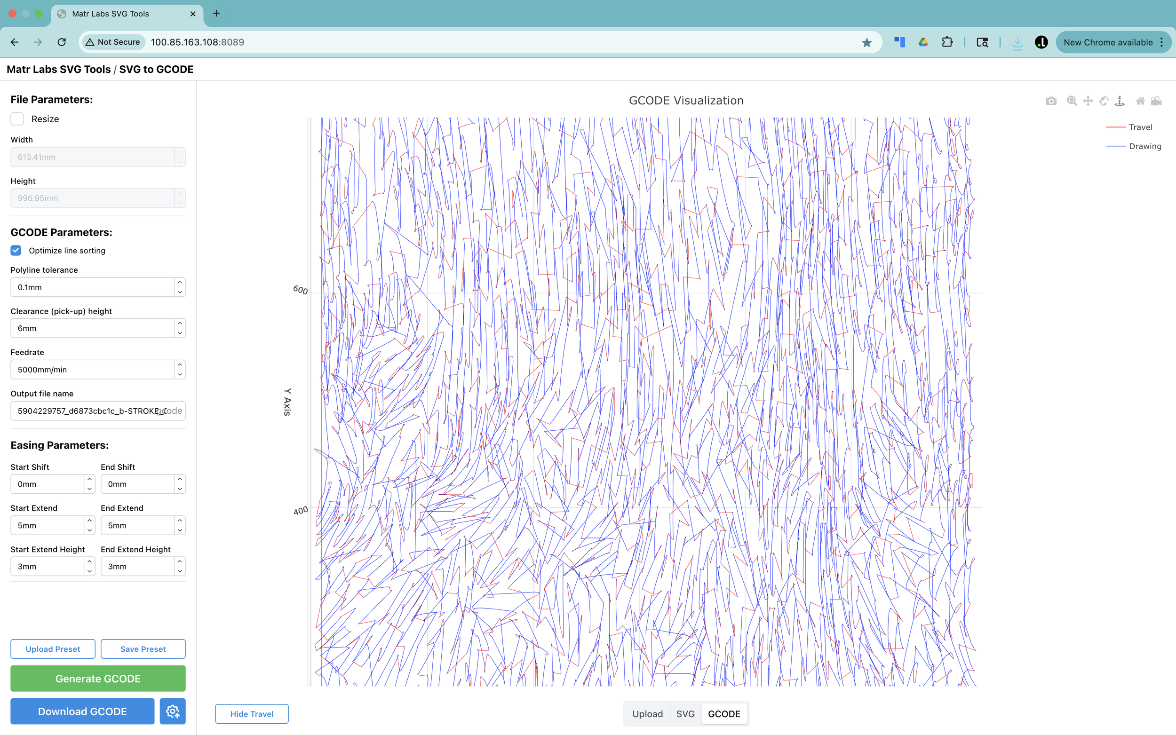Screen dimensions: 1176x735
Task: Select the orbital rotation tool
Action: pyautogui.click(x=1104, y=101)
